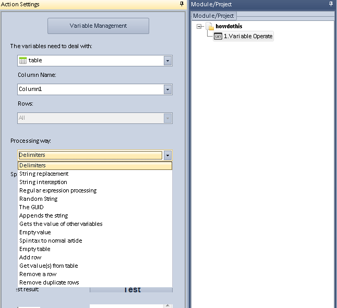Click the Module/Project panel pin icon
337x308 pixels.
point(331,4)
